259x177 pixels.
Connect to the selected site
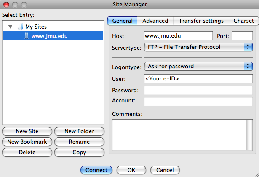(x=96, y=170)
